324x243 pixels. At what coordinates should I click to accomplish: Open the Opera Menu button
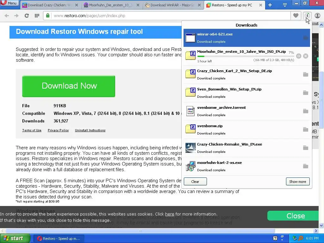[x=9, y=3]
